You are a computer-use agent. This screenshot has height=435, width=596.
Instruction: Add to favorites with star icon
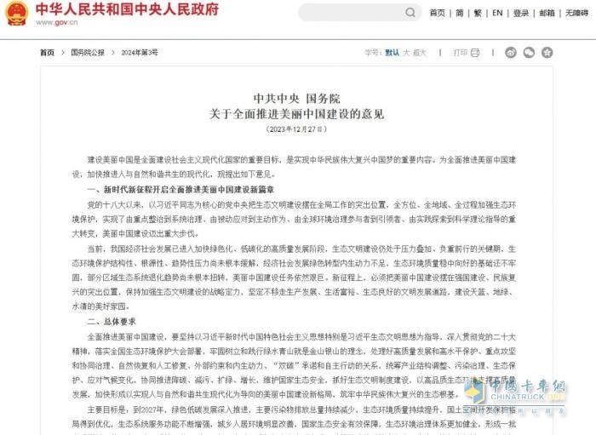click(x=547, y=53)
